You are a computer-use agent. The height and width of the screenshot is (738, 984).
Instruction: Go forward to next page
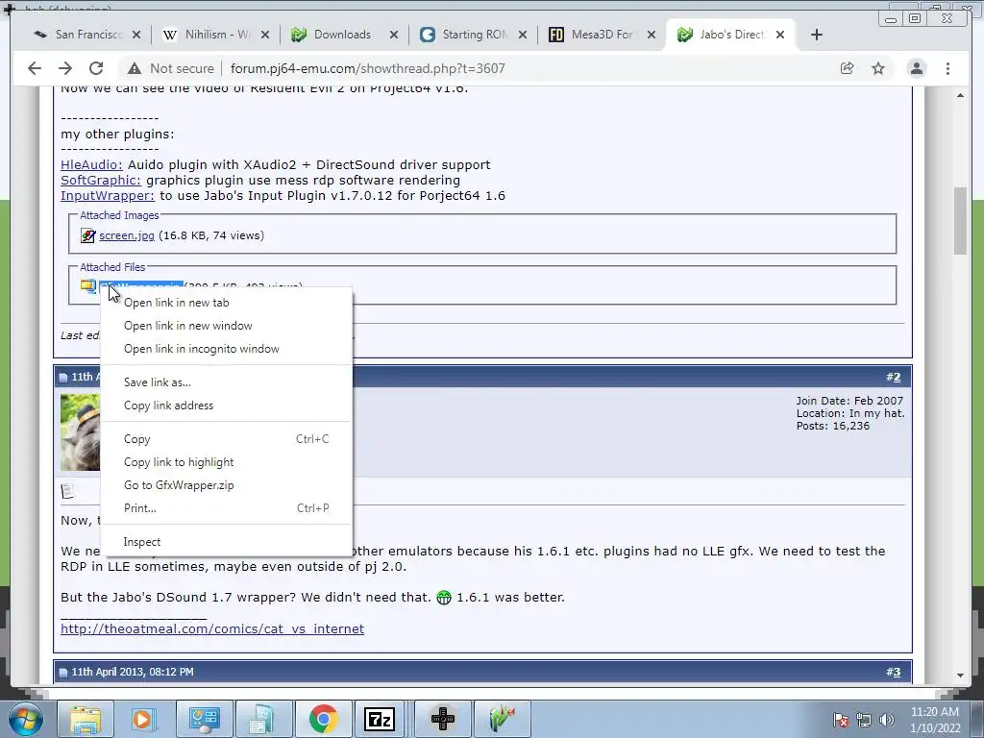[x=65, y=68]
